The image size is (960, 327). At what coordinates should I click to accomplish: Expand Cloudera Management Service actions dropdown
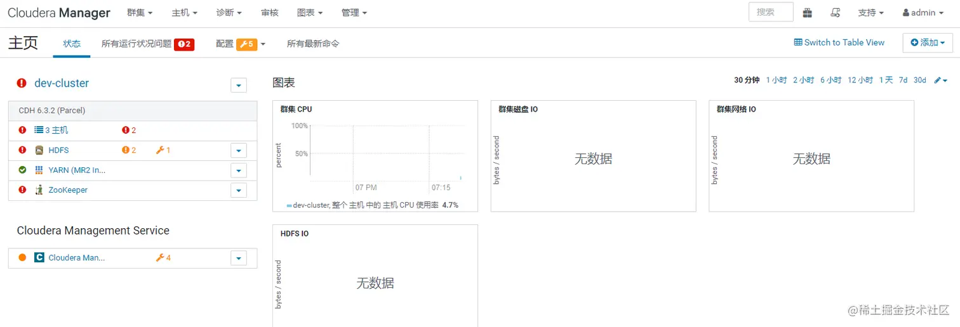point(239,258)
